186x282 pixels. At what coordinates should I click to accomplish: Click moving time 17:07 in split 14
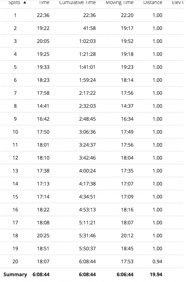coord(127,184)
